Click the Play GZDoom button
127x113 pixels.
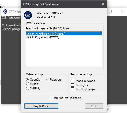tap(41, 106)
